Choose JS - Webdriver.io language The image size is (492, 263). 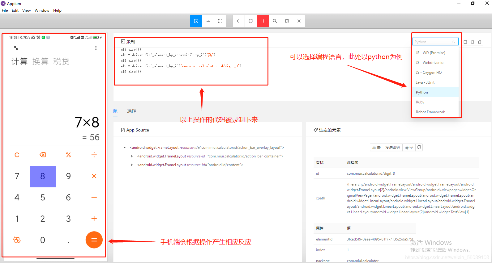tap(435, 63)
